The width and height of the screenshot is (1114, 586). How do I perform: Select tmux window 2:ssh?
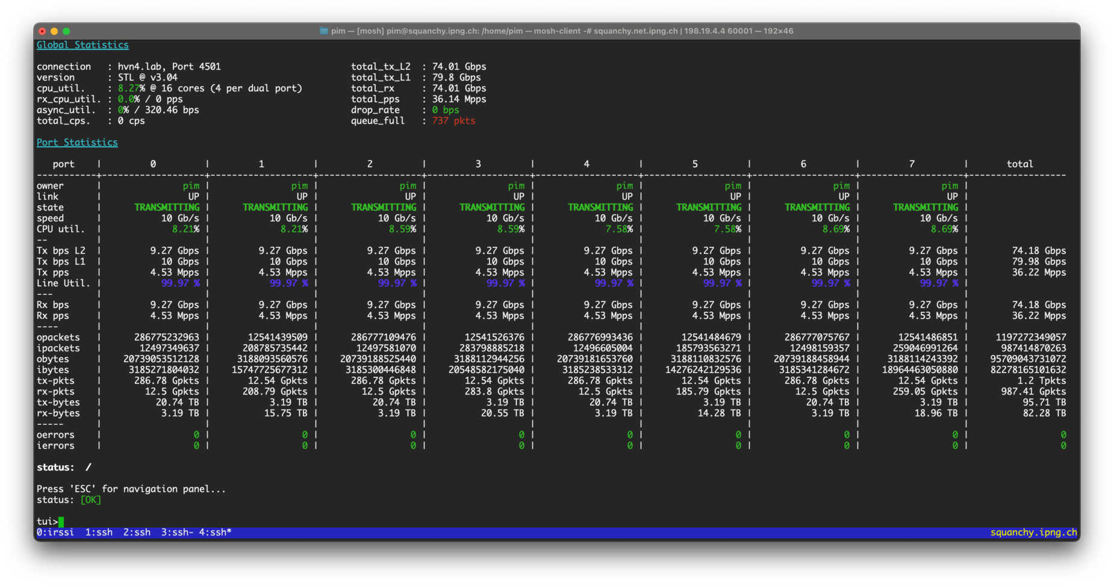(x=137, y=532)
